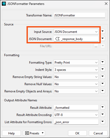The height and width of the screenshot is (138, 110).
Task: Open the arrow menu beside Formatting Type
Action: pos(103,62)
